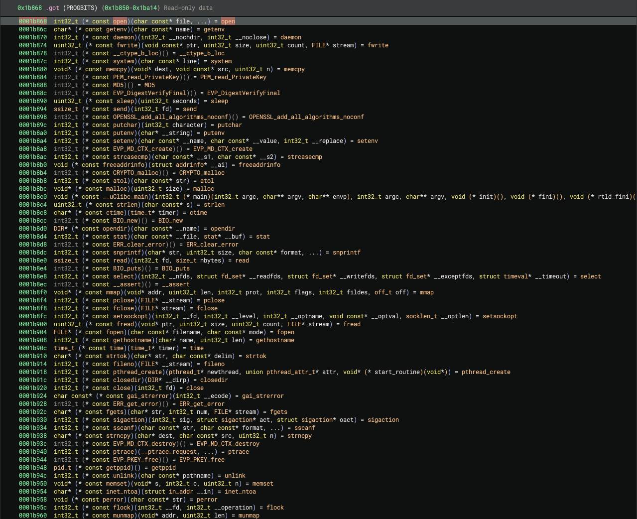Click setenv symbol reference

pos(368,141)
